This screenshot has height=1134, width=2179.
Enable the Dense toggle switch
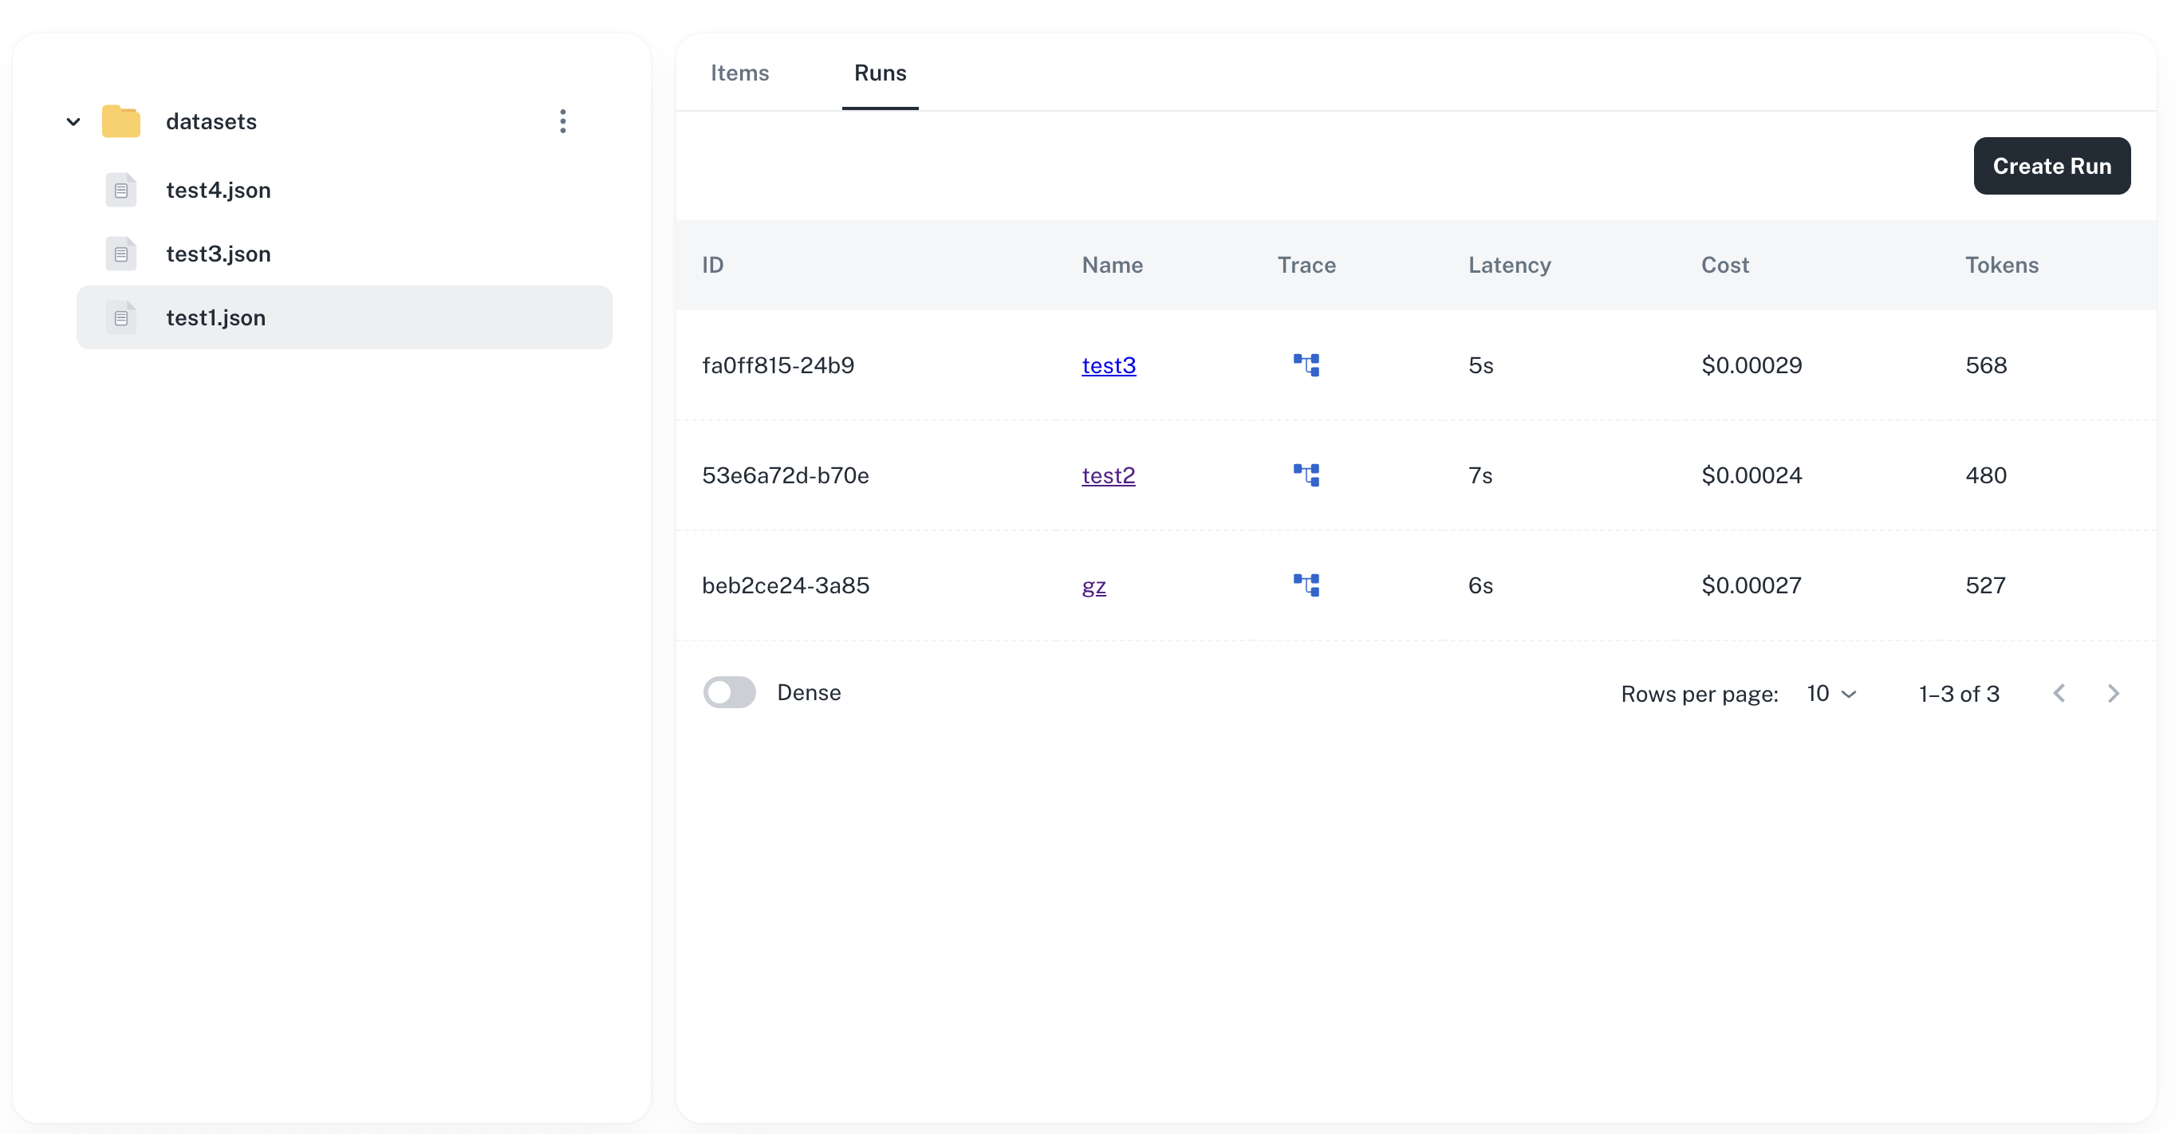pyautogui.click(x=729, y=691)
